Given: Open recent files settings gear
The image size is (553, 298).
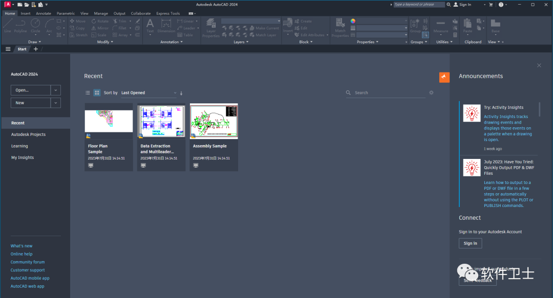Looking at the screenshot, I should coord(431,93).
